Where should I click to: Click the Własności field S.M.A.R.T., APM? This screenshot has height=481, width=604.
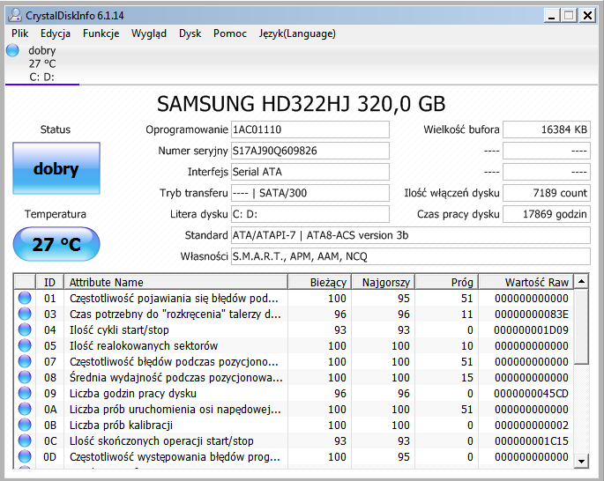(x=411, y=256)
